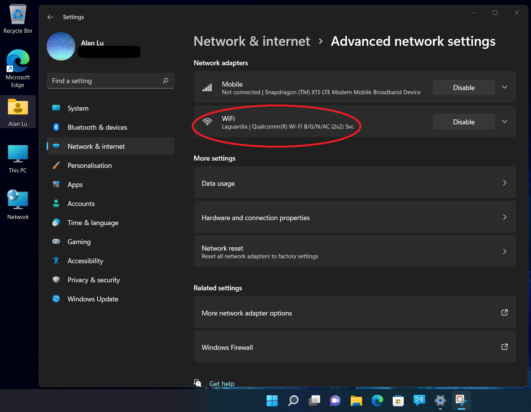Open Settings gear from the taskbar
The image size is (531, 412).
pos(440,401)
